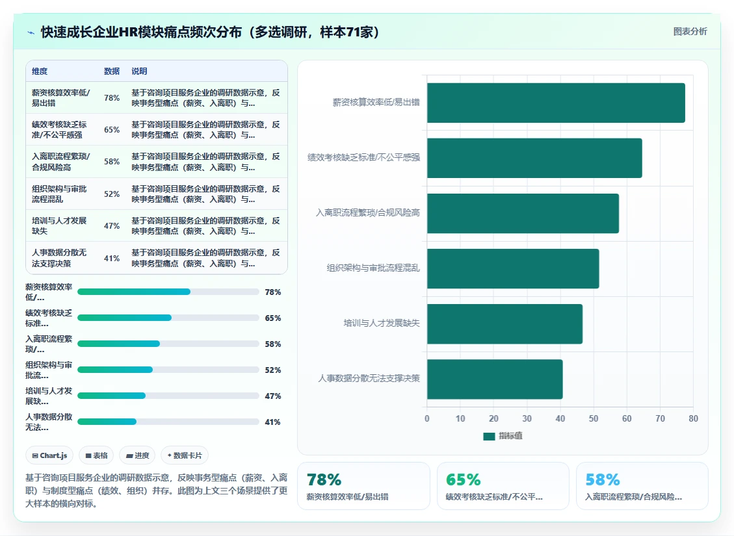Screen dimensions: 734x536
Task: Click the 说明 table column header
Action: 139,71
